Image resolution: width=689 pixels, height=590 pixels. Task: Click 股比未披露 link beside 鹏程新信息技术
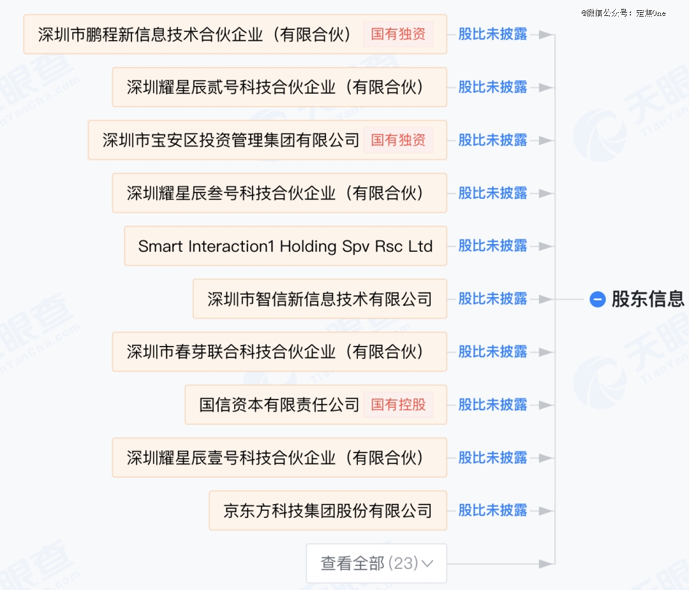click(x=493, y=34)
